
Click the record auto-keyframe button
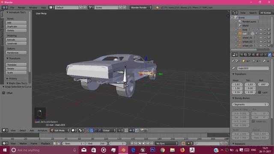click(183, 144)
